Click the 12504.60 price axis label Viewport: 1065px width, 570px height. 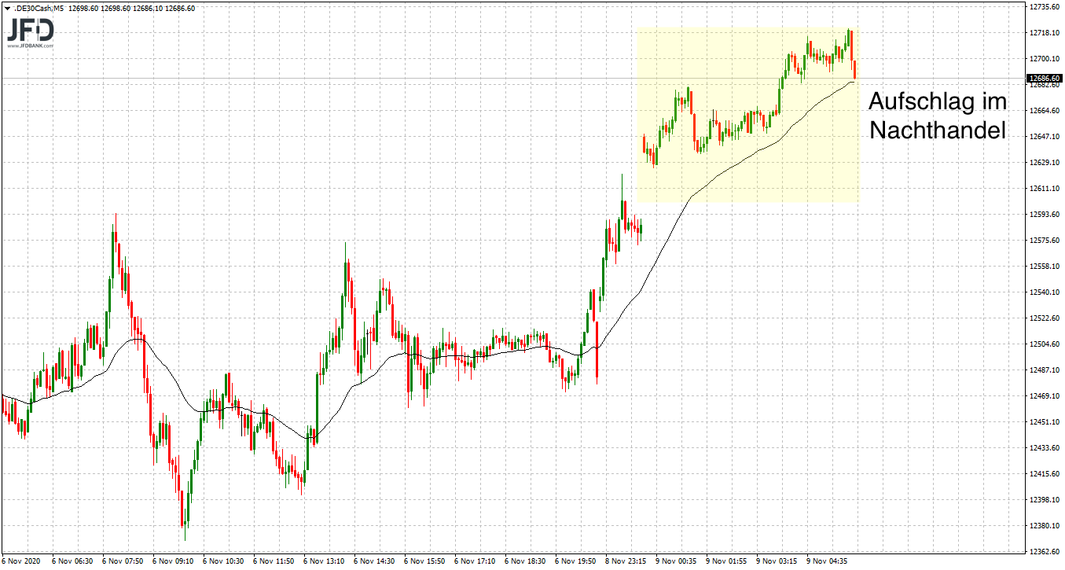(1045, 344)
